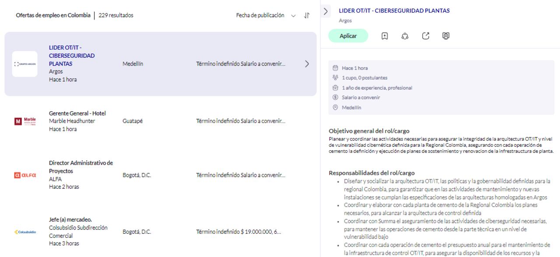Click Colsubsidio Subdirección Comercial company name
The height and width of the screenshot is (257, 560).
click(77, 231)
